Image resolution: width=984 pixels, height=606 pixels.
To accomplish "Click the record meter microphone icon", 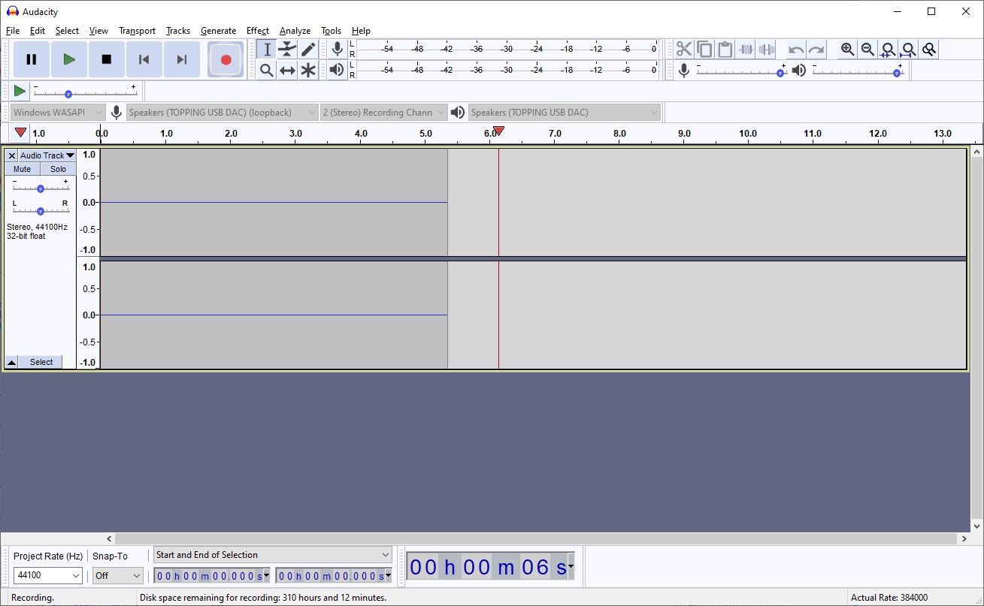I will pyautogui.click(x=338, y=50).
